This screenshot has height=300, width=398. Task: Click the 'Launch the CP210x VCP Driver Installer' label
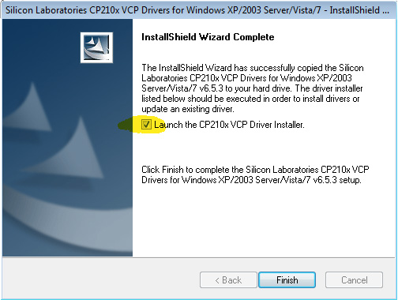coord(229,125)
